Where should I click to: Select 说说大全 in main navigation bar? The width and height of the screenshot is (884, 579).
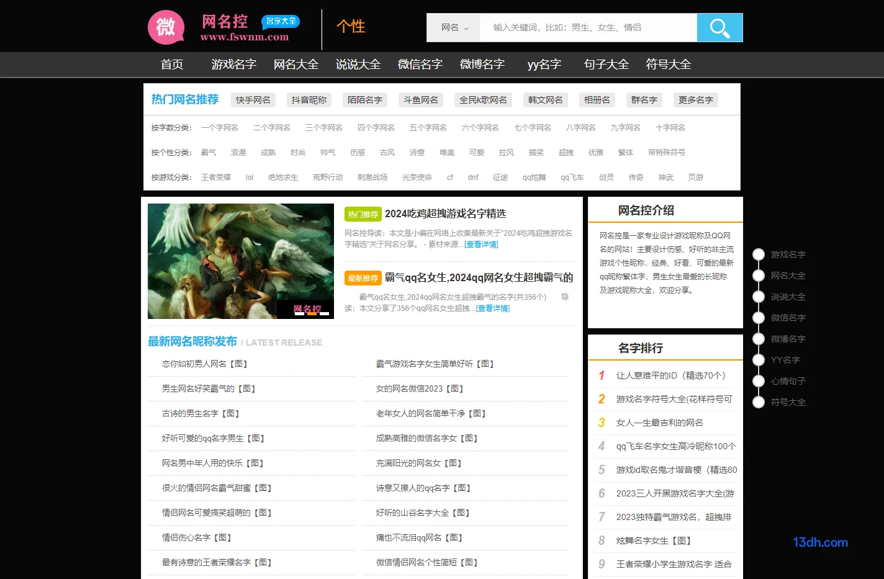point(358,65)
